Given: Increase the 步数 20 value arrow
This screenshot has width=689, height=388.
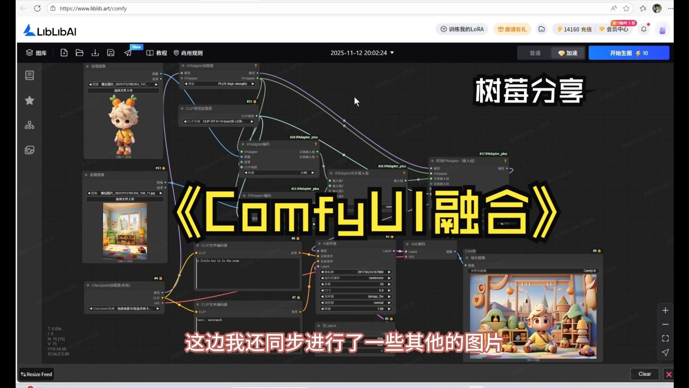Looking at the screenshot, I should [389, 284].
